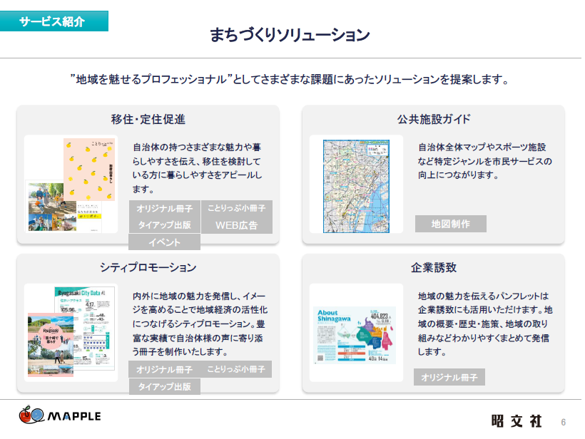585x439 pixels.
Task: Click the まちづくりソリューション slide title
Action: tap(290, 35)
